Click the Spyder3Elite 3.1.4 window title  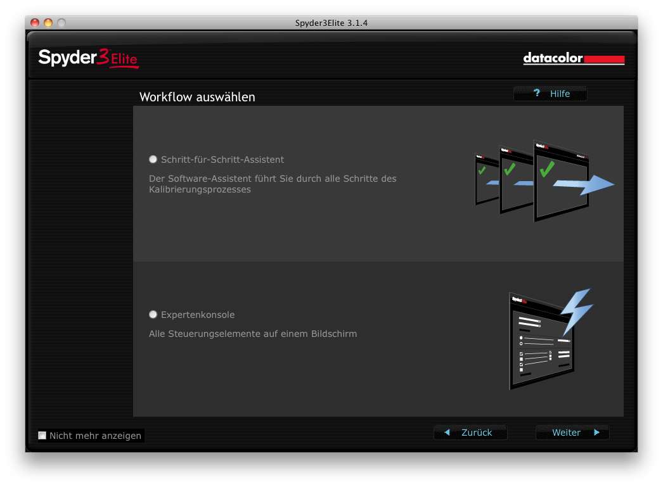click(x=331, y=23)
